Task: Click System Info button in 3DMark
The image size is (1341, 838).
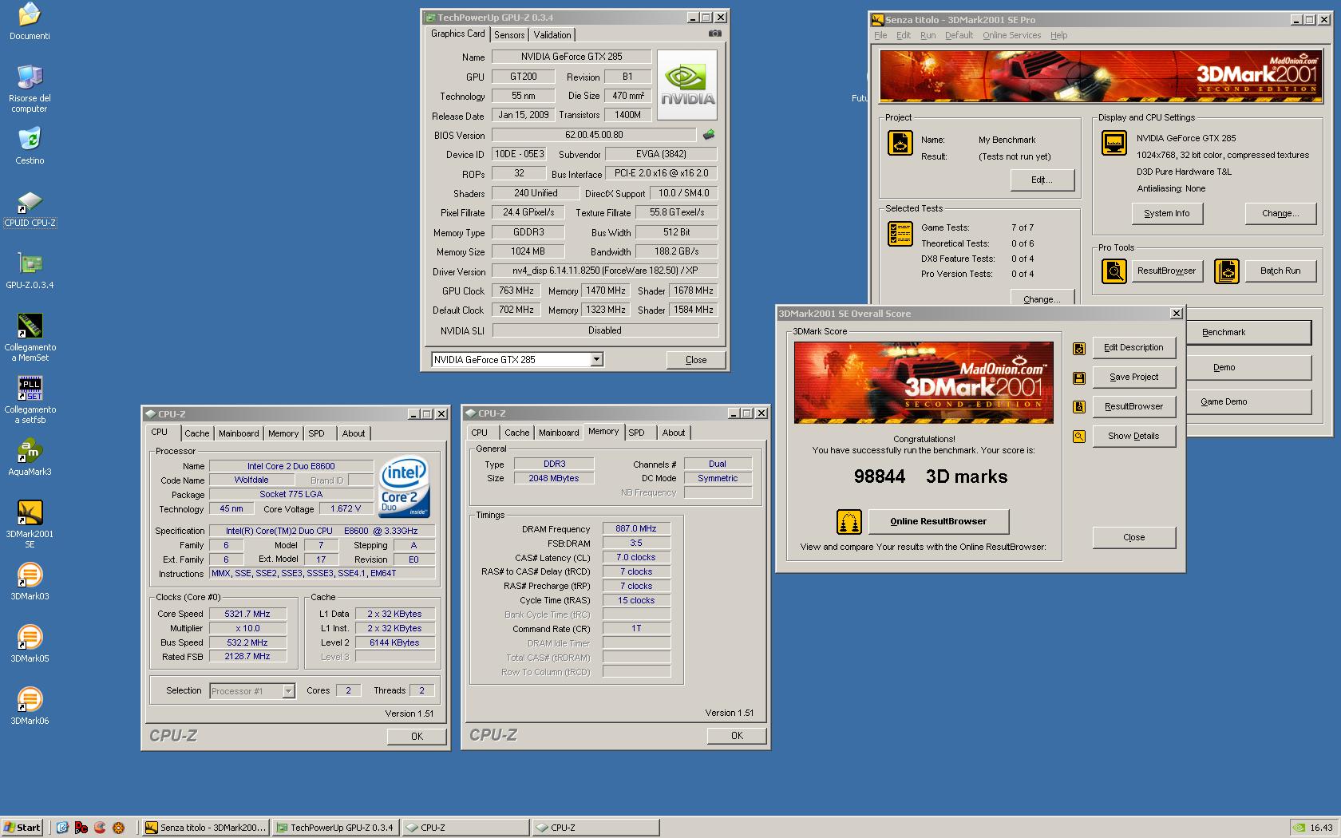Action: 1166,214
